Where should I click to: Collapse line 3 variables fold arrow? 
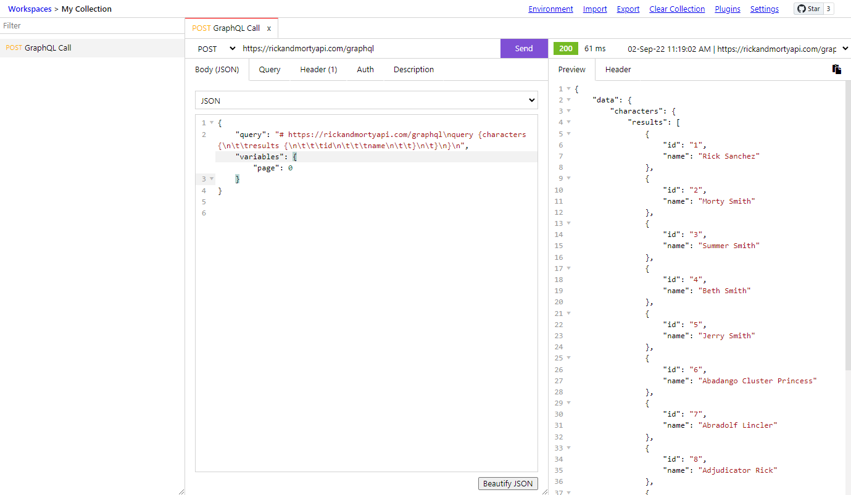[212, 179]
